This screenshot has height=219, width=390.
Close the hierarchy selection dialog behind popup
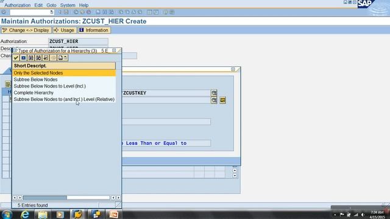coord(233,69)
